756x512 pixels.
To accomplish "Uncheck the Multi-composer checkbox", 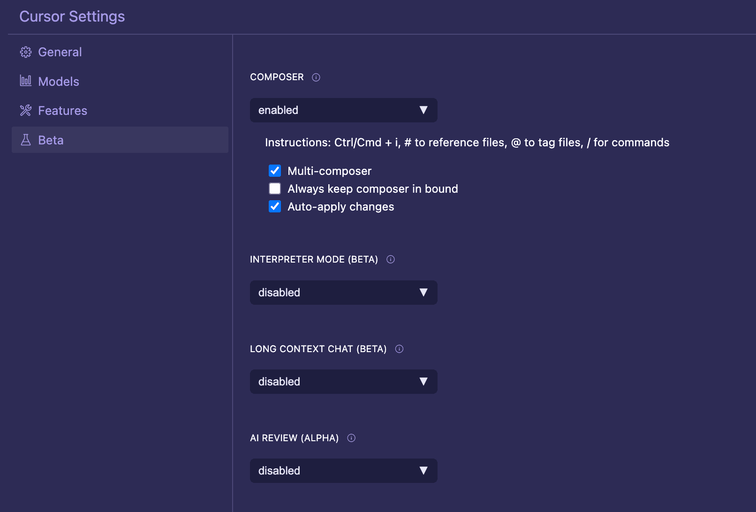I will (x=275, y=171).
